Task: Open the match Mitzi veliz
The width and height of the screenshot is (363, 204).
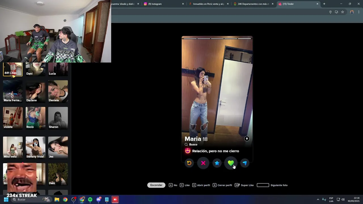Action: coord(13,148)
